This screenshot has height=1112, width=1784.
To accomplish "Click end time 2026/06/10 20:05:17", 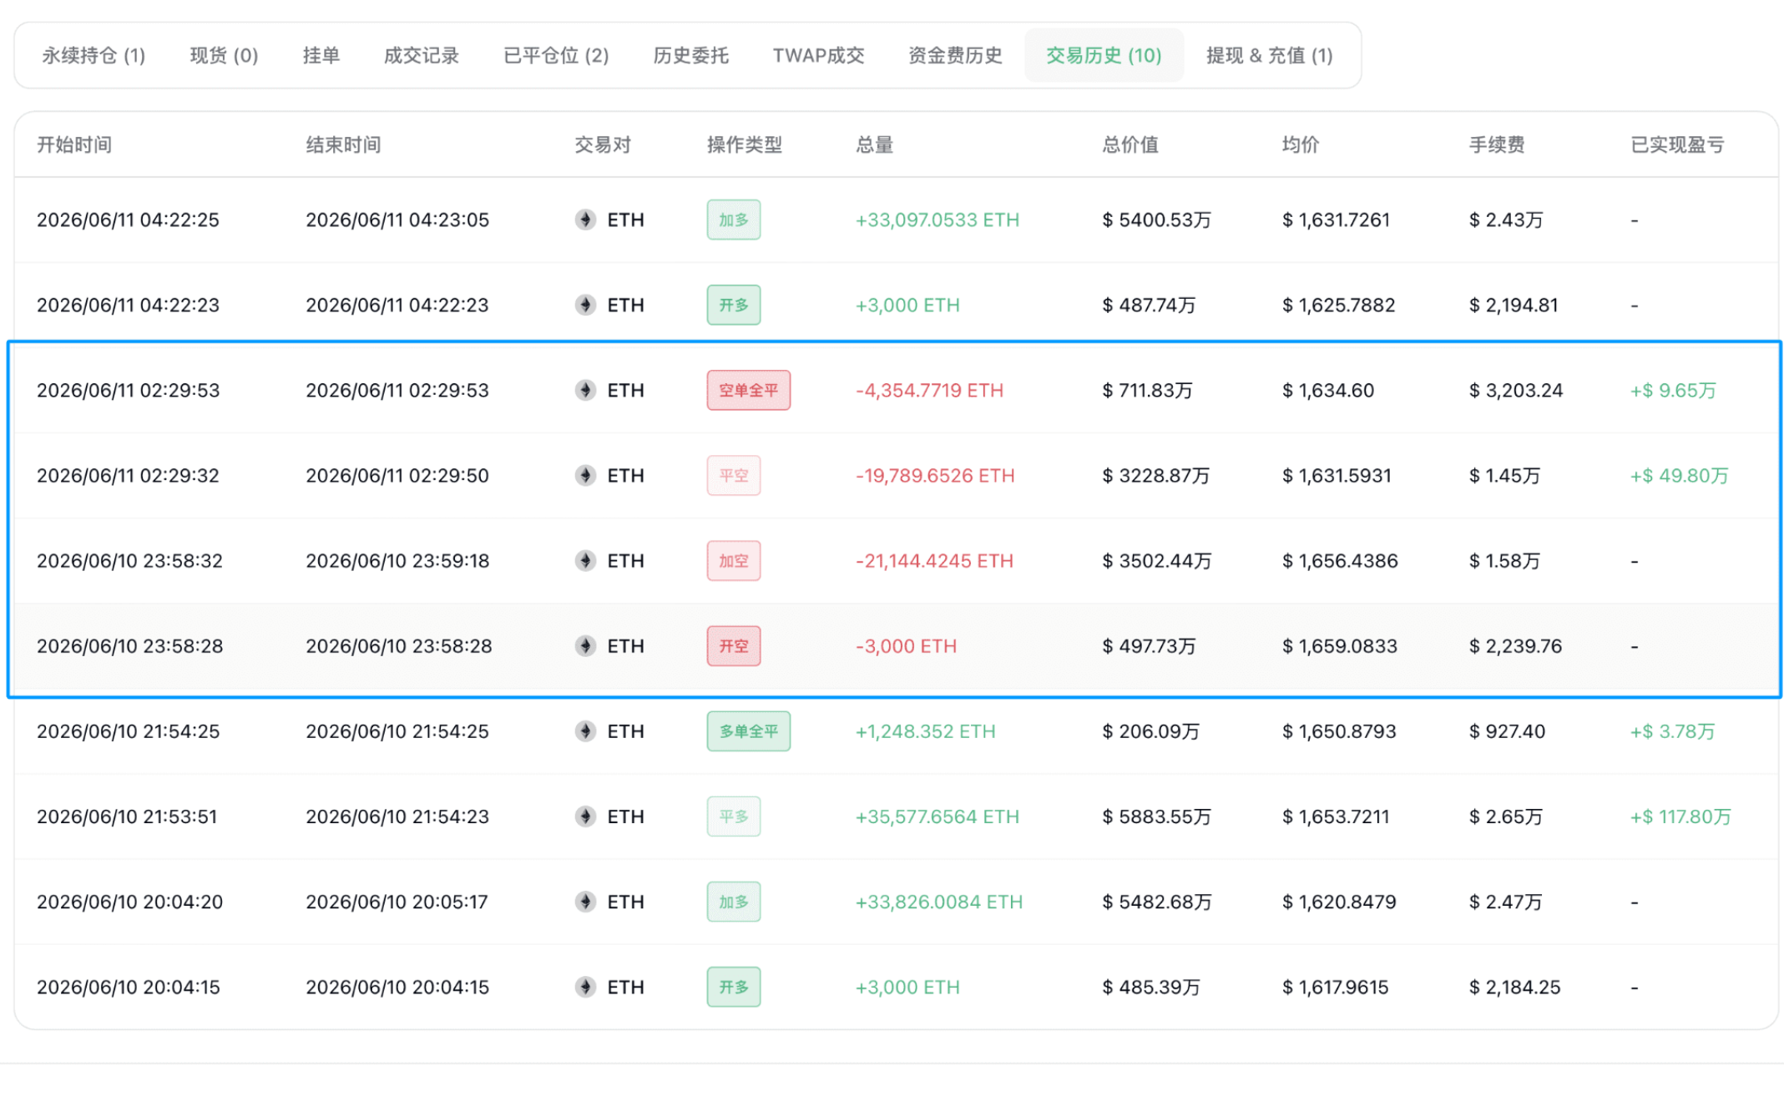I will click(397, 901).
